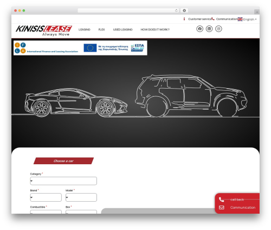Open the Facebook social icon
Viewport: 271px width, 230px height.
(x=199, y=29)
